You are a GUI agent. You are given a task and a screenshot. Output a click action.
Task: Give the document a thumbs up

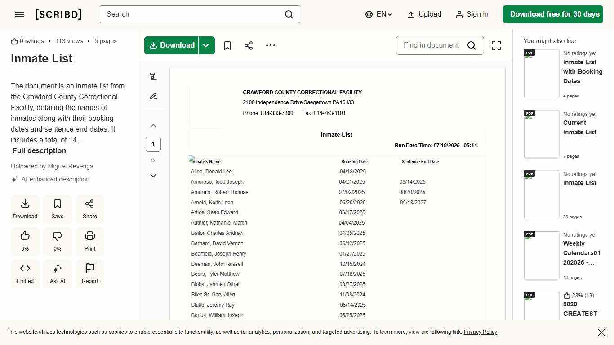(25, 241)
